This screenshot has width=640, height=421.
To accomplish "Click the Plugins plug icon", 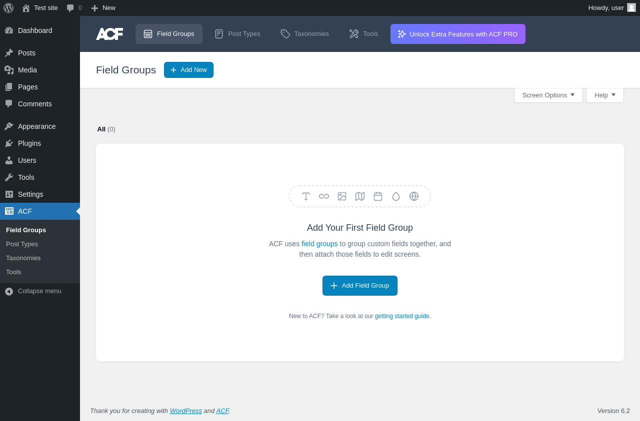I will (x=9, y=143).
